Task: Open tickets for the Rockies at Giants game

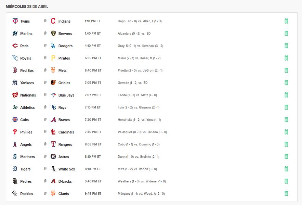Action: click(x=286, y=194)
